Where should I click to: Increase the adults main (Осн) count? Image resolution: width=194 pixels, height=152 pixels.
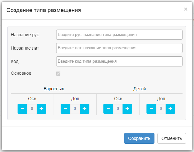point(41,109)
